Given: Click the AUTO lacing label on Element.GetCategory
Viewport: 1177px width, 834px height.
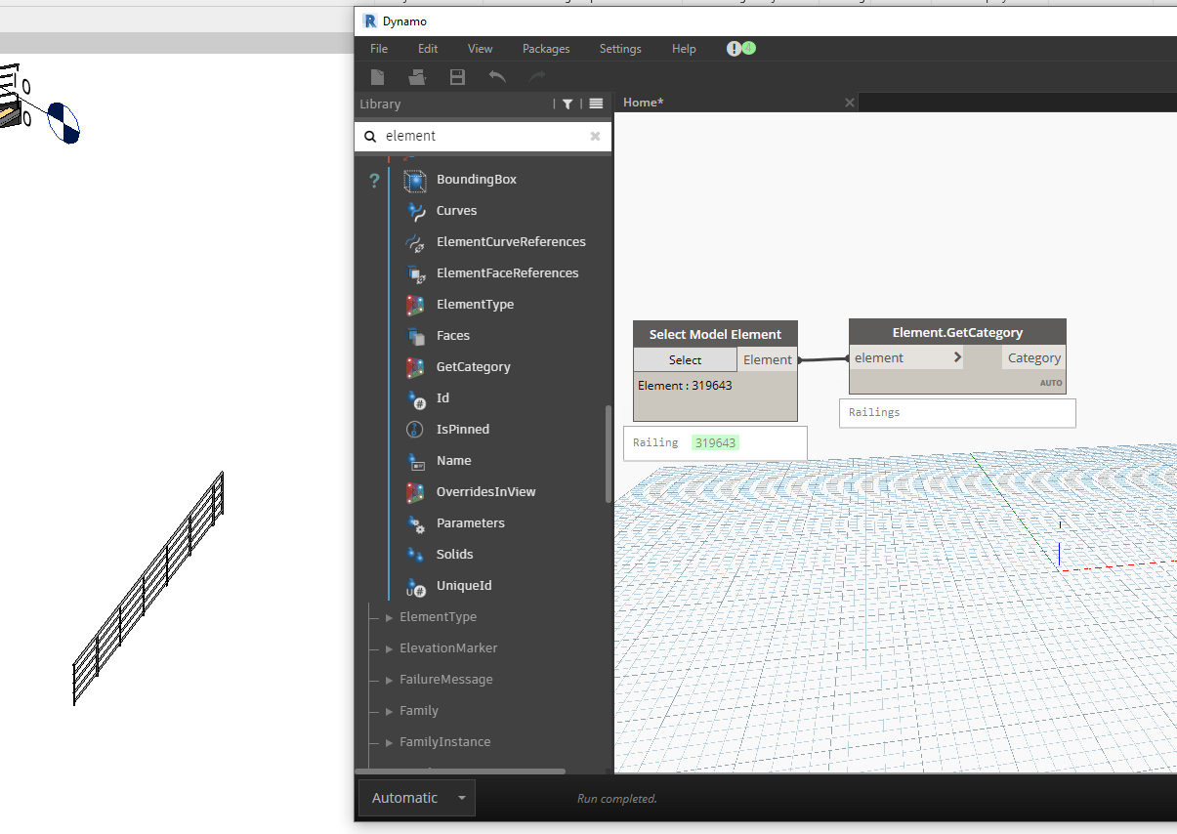Looking at the screenshot, I should click(1051, 383).
